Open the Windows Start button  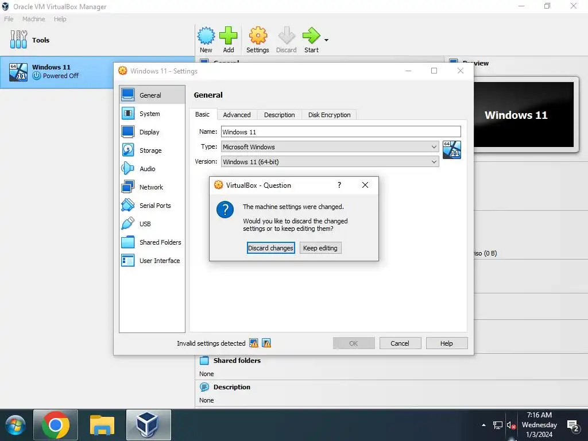click(16, 425)
